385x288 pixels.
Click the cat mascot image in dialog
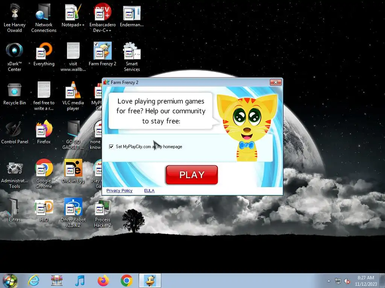coord(247,127)
